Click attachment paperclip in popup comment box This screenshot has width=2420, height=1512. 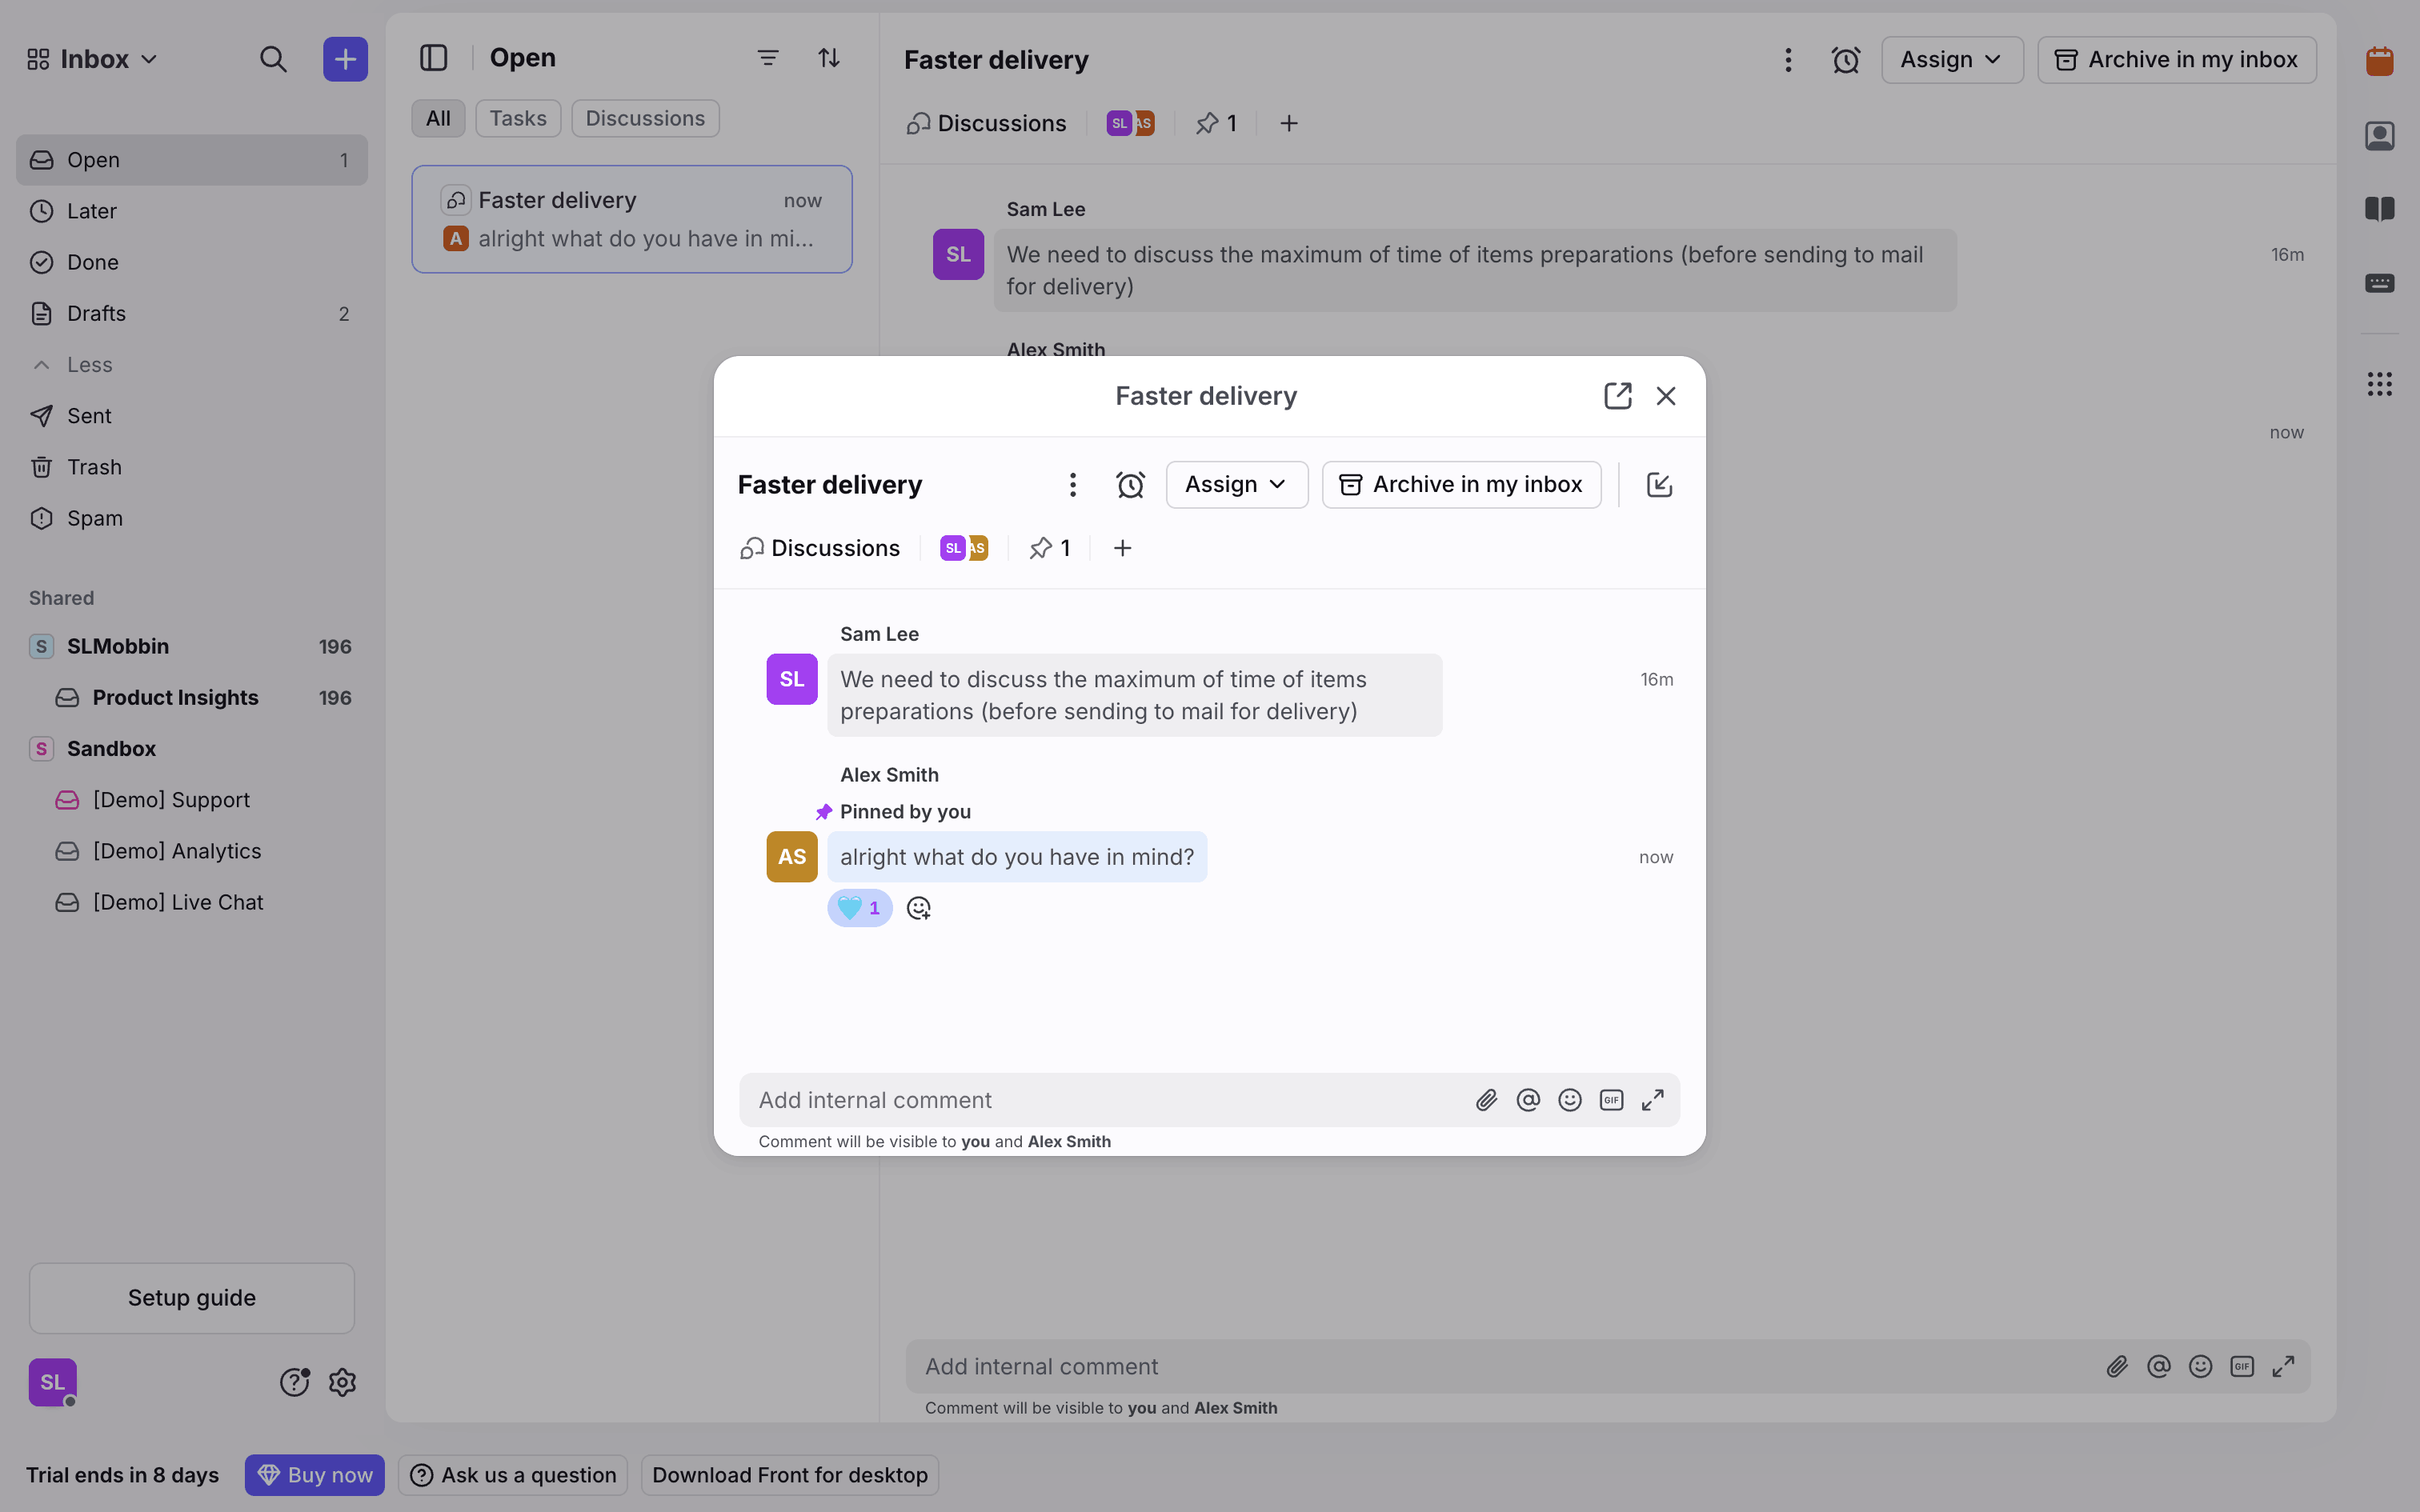click(x=1486, y=1100)
